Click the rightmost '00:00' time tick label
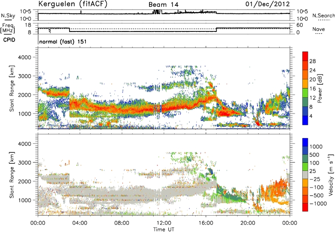The image size is (335, 232). pos(290,223)
